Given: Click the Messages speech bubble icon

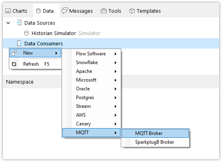Looking at the screenshot, I should coord(64,11).
